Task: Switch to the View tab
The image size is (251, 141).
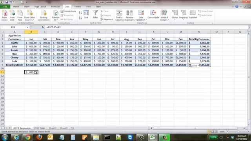Action: tap(89, 7)
